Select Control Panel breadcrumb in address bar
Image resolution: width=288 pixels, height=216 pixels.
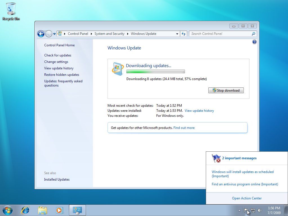[x=78, y=34]
